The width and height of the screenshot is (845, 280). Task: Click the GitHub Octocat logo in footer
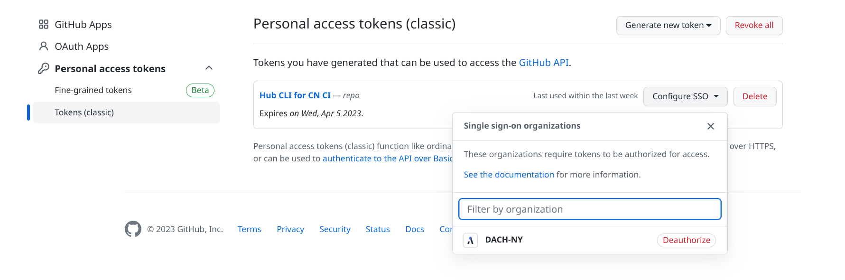point(133,229)
